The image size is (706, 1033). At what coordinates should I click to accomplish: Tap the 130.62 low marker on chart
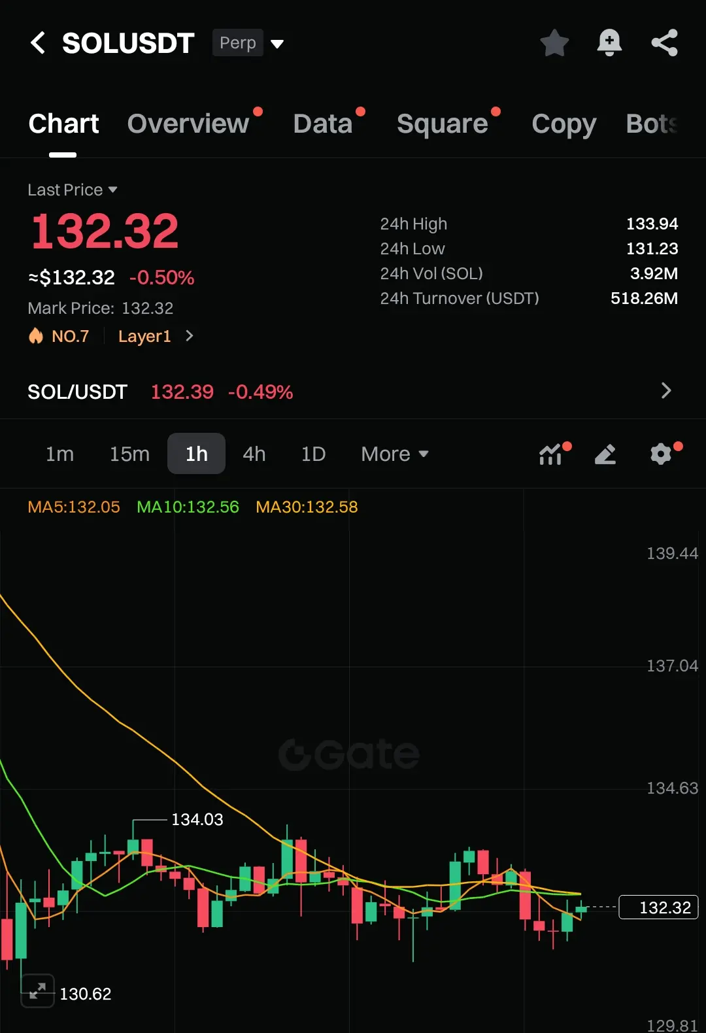pos(86,994)
